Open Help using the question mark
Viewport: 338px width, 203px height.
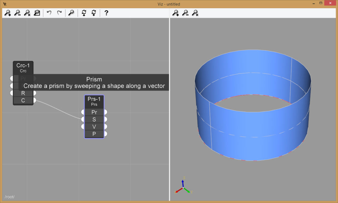pyautogui.click(x=106, y=13)
